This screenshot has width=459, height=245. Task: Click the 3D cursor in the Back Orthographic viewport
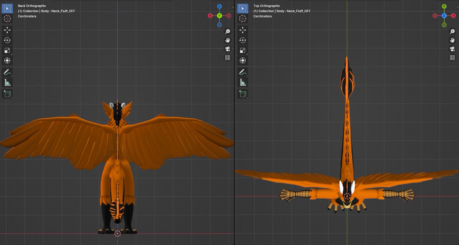click(x=117, y=233)
